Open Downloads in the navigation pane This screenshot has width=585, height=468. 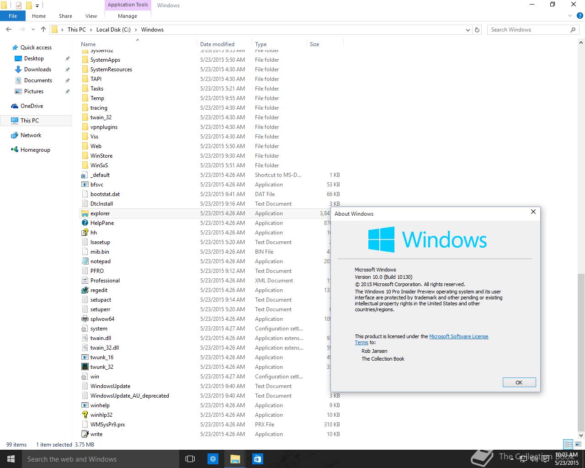coord(37,69)
